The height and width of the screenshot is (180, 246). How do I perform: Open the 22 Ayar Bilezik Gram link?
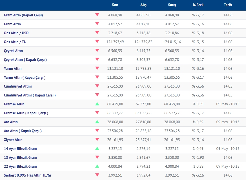(20, 167)
